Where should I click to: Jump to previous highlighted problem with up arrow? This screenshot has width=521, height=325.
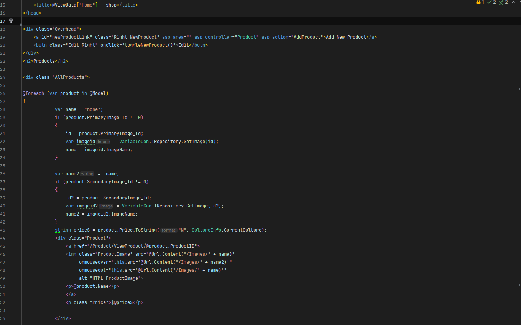pyautogui.click(x=514, y=2)
